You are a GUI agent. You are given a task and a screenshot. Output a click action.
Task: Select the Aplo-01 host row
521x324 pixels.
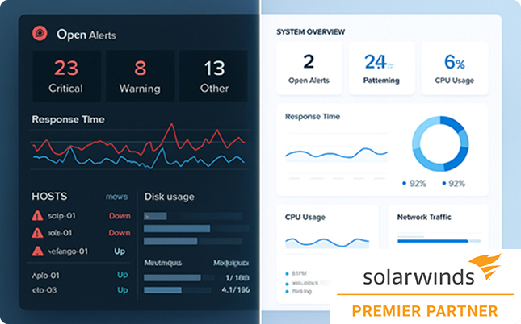80,276
